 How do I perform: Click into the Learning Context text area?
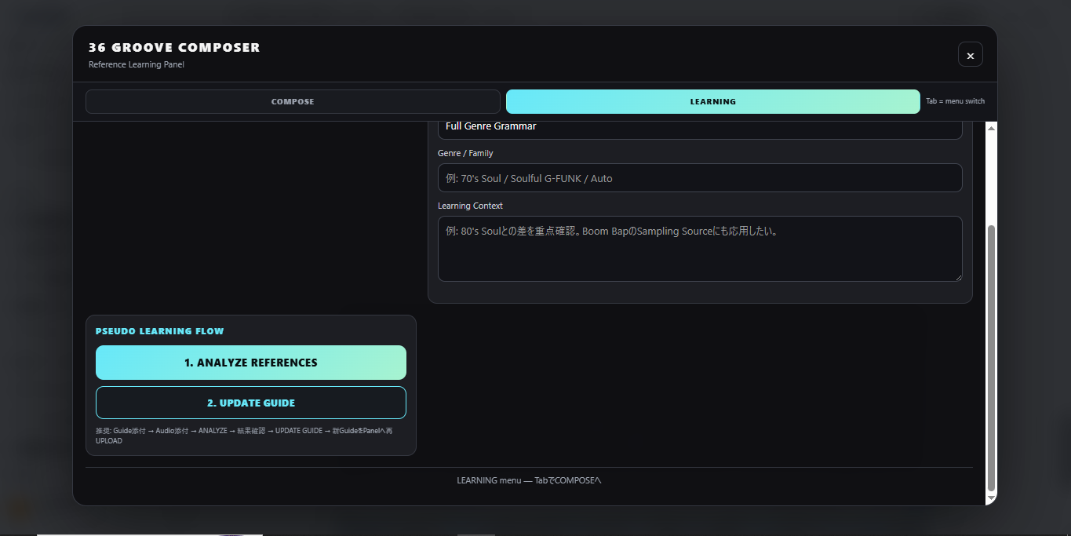pos(700,249)
